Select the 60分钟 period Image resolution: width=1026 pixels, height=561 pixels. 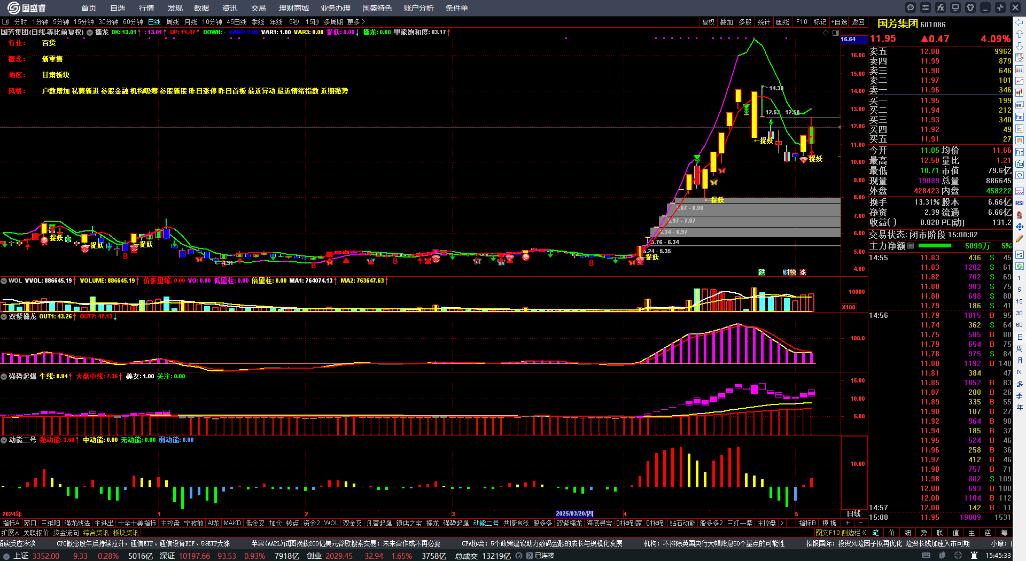pos(133,22)
